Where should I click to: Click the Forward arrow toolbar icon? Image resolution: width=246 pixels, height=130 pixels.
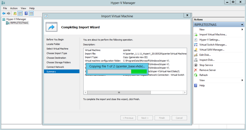9,13
